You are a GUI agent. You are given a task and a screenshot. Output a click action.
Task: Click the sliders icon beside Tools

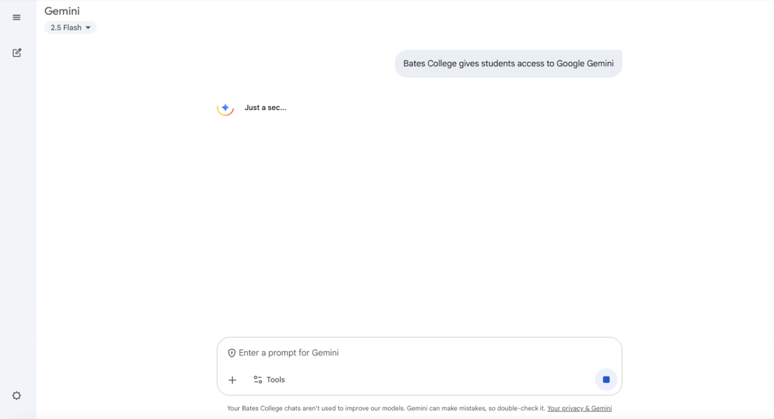[258, 380]
